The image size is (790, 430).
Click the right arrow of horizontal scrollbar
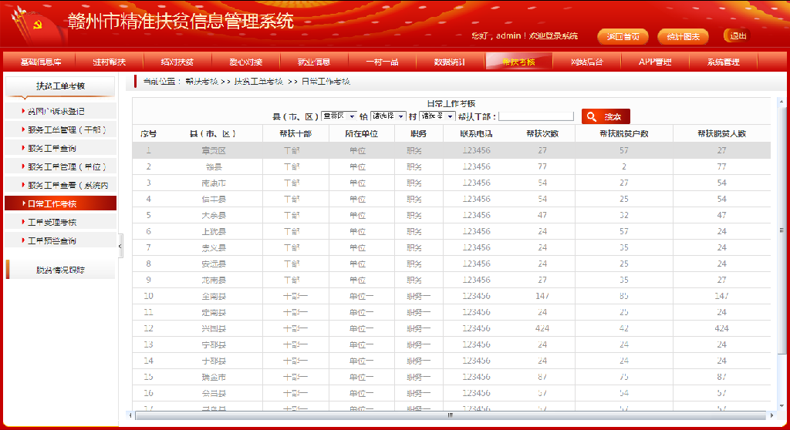pyautogui.click(x=766, y=415)
